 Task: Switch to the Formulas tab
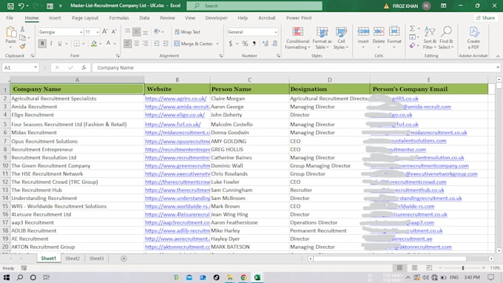pyautogui.click(x=118, y=18)
